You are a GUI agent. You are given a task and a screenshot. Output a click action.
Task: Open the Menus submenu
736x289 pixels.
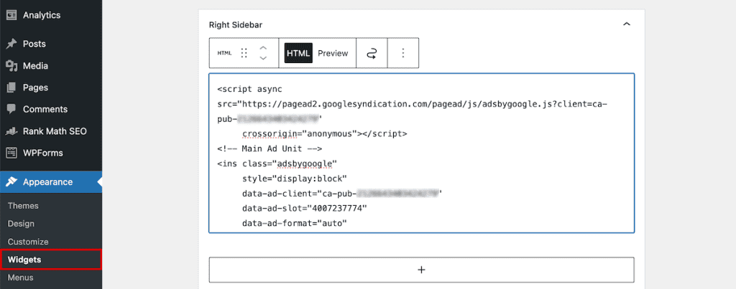click(x=20, y=278)
